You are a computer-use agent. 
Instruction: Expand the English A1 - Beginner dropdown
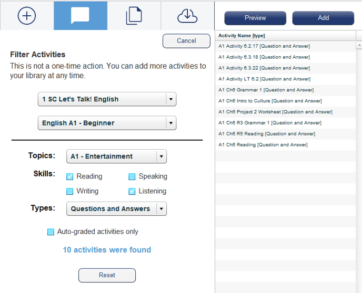coord(107,123)
